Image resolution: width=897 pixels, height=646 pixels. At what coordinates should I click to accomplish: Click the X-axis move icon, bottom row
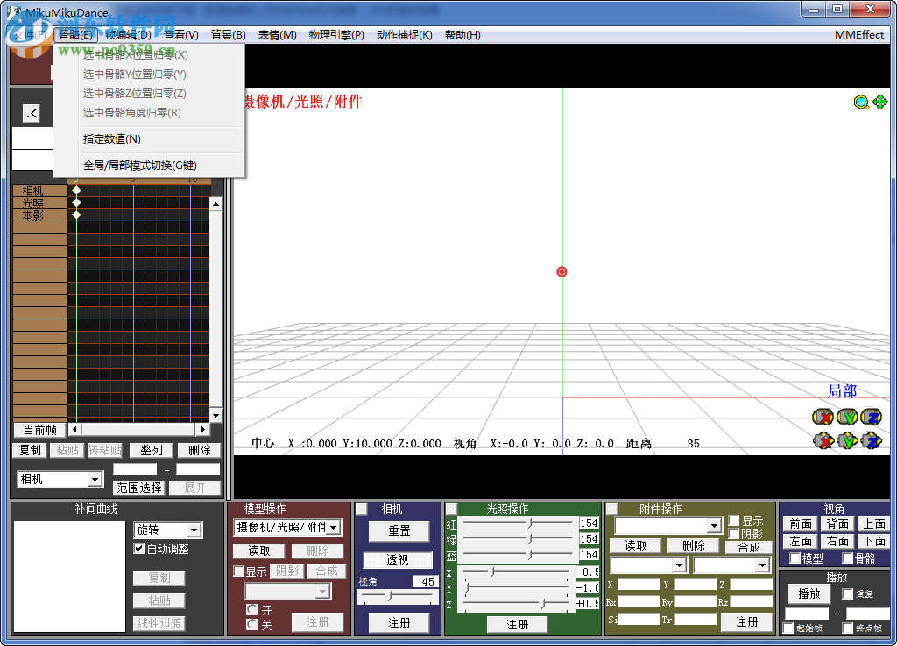(823, 440)
